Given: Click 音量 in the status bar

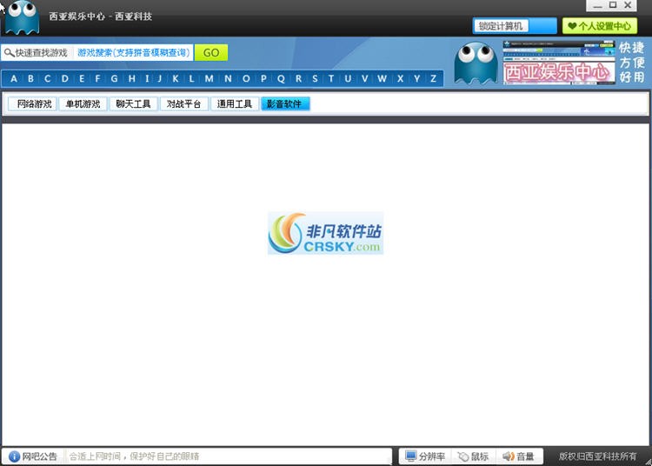Looking at the screenshot, I should pyautogui.click(x=518, y=456).
